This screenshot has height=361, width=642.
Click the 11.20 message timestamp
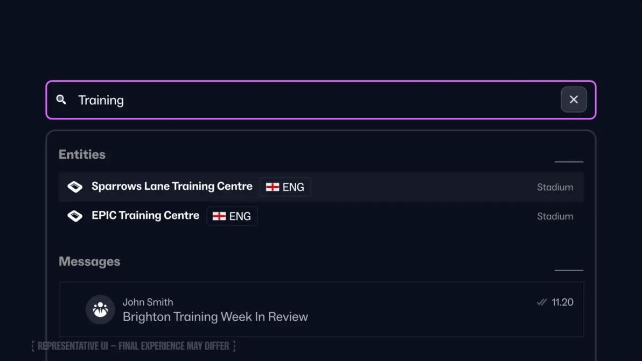coord(562,302)
